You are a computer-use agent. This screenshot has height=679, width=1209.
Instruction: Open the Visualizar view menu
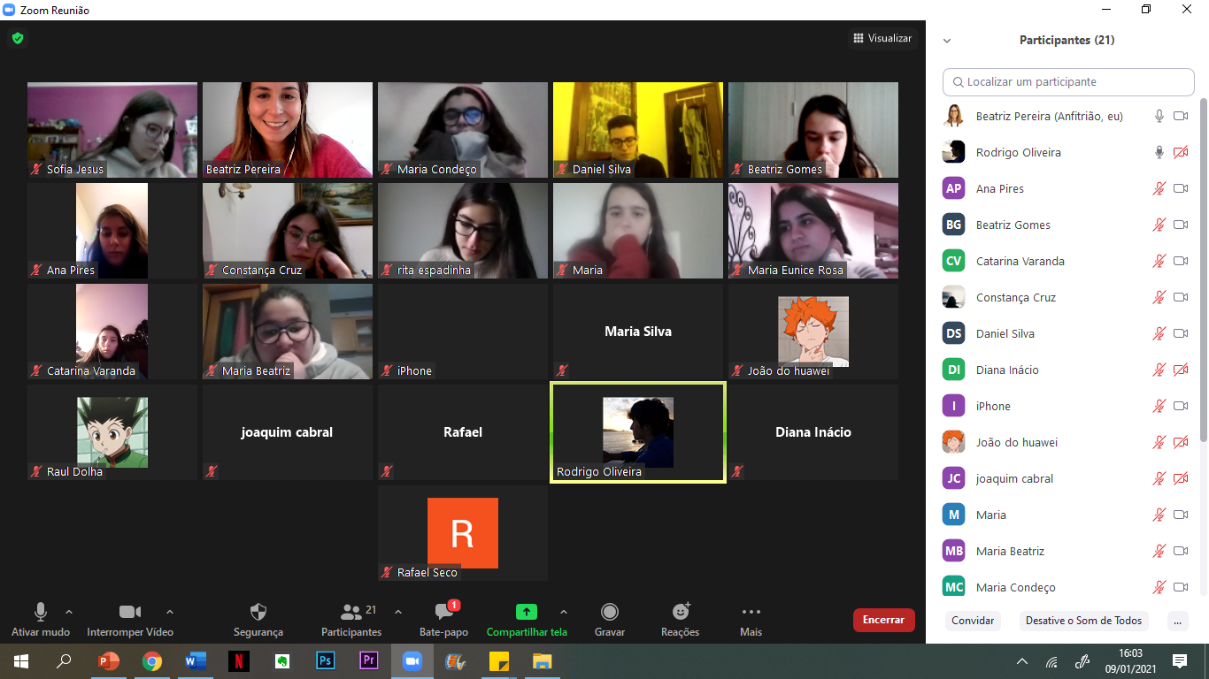(882, 38)
